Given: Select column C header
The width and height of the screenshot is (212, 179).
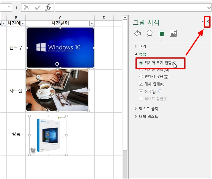Looking at the screenshot, I should pyautogui.click(x=60, y=18).
